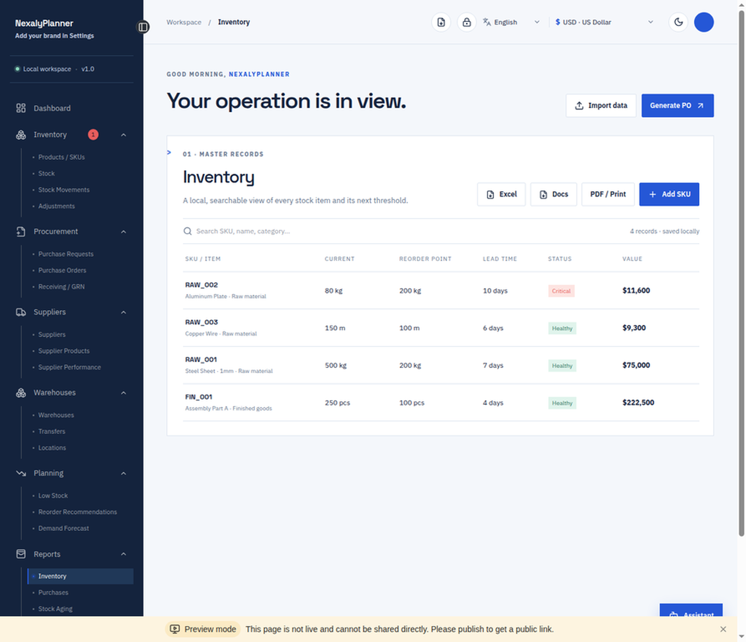Collapse the Warehouses section chevron
The width and height of the screenshot is (746, 642).
coord(124,393)
